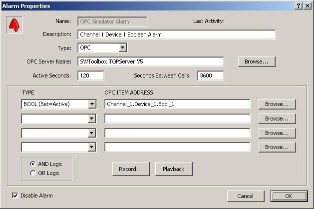The height and width of the screenshot is (209, 314).
Task: Open the second row TYPE dropdown
Action: click(x=91, y=118)
